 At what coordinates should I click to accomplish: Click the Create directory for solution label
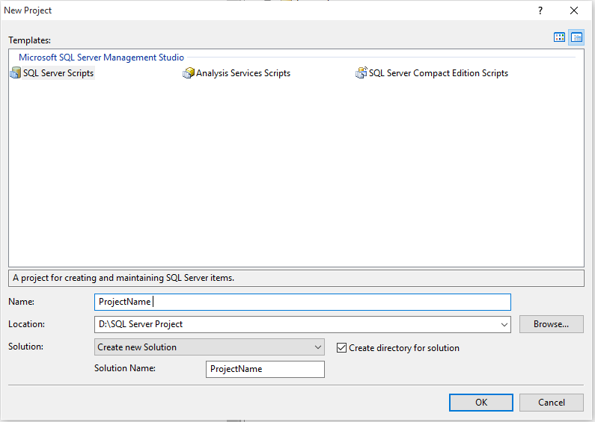coord(403,348)
